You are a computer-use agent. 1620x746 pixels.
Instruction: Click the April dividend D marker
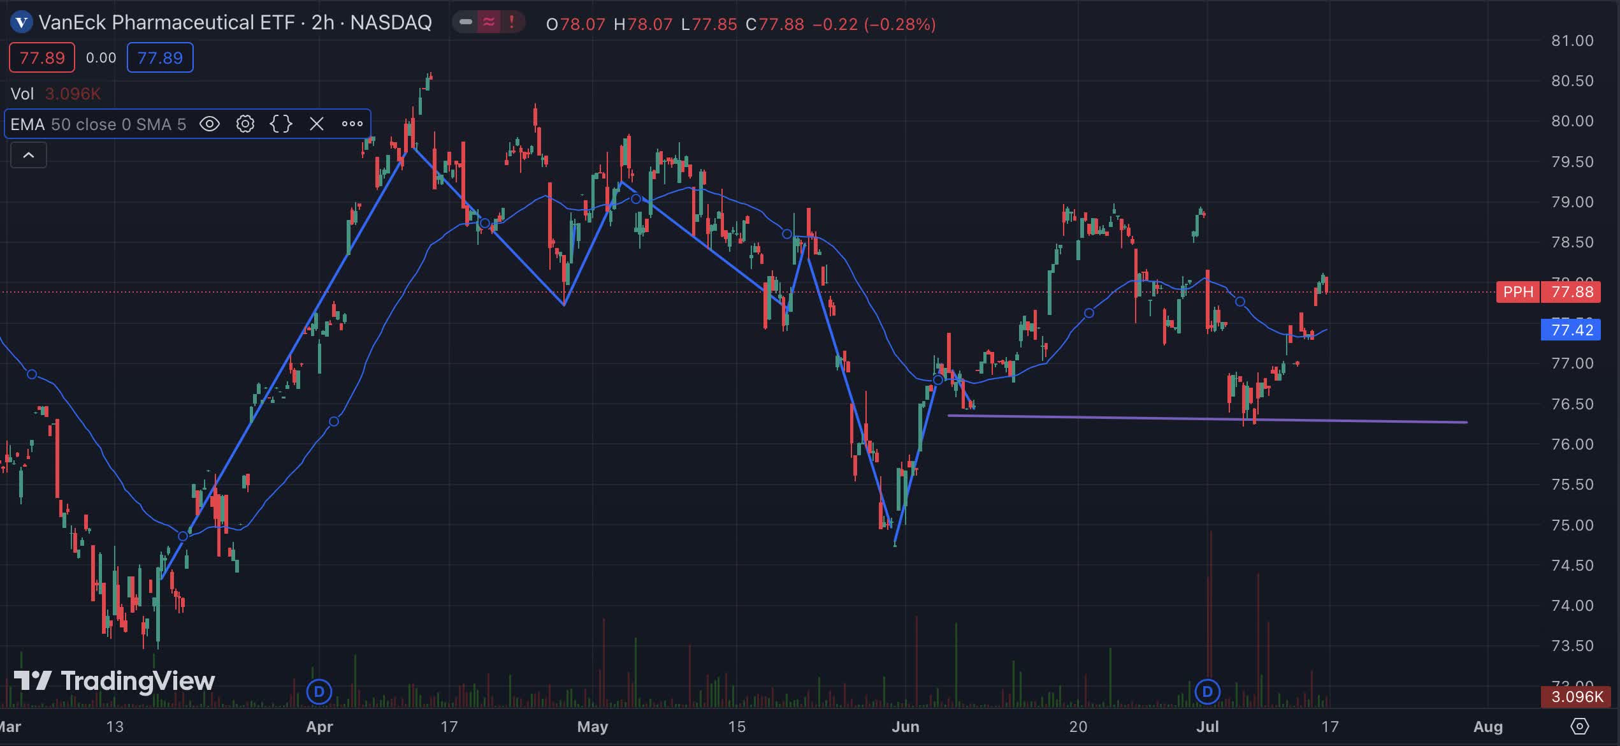coord(319,692)
